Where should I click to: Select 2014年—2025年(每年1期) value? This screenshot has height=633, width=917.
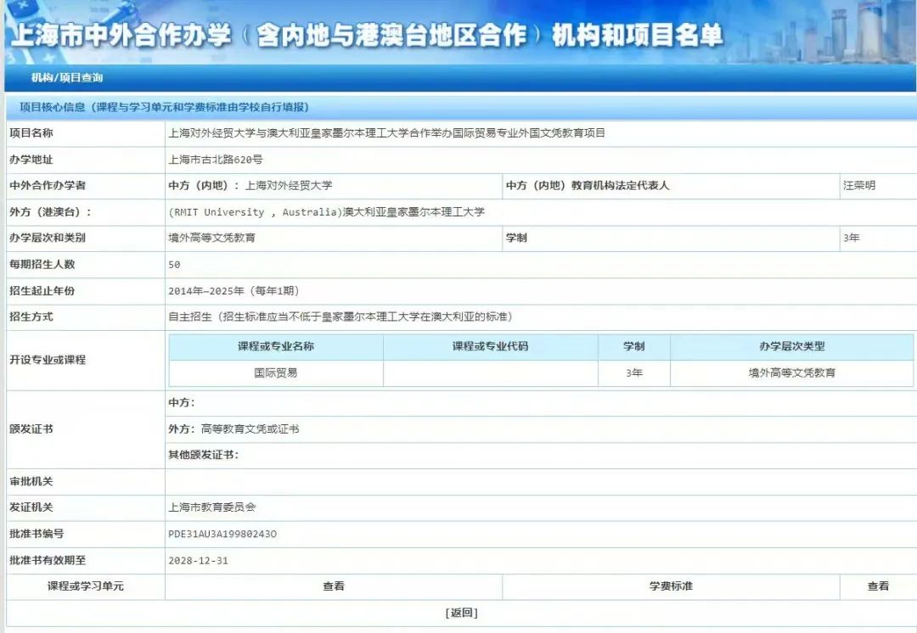coord(233,290)
